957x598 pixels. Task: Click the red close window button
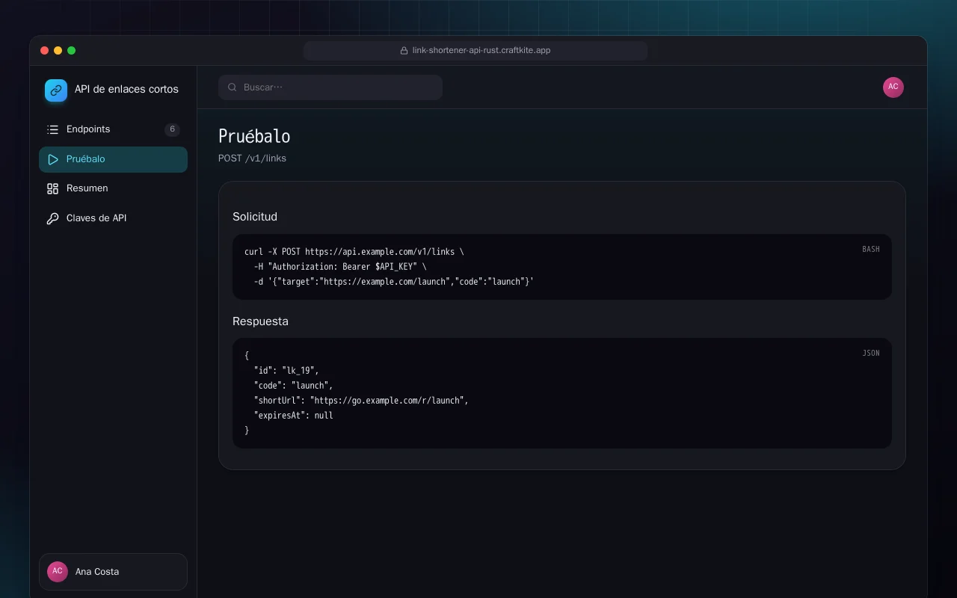coord(45,51)
